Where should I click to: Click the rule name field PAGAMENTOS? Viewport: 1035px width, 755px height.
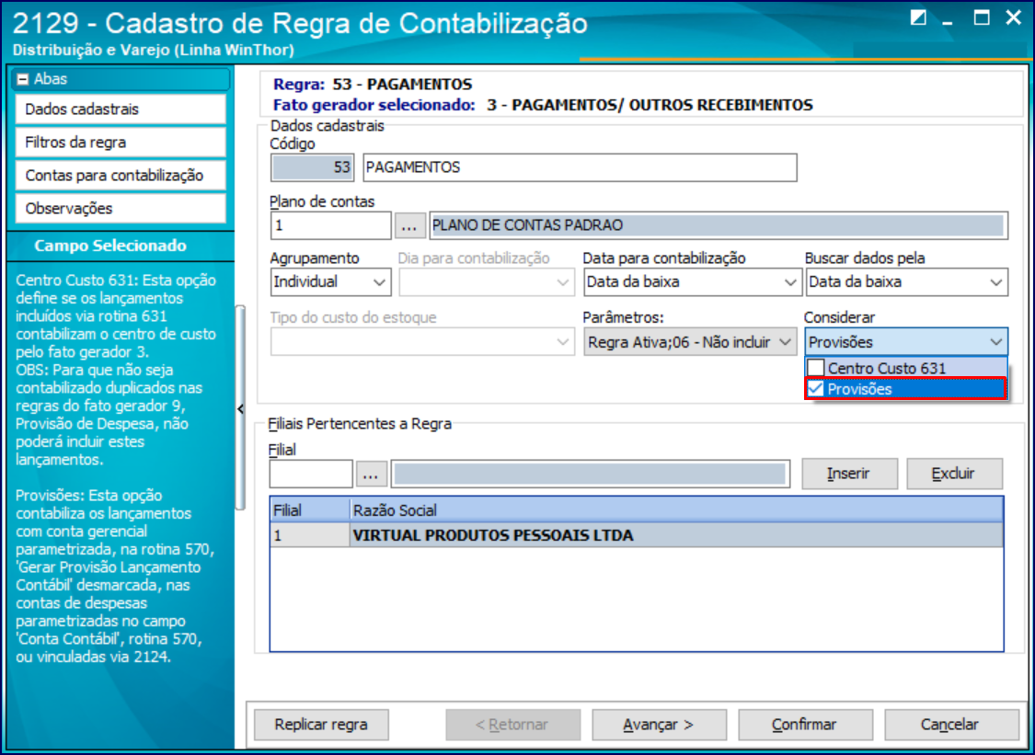(x=581, y=167)
